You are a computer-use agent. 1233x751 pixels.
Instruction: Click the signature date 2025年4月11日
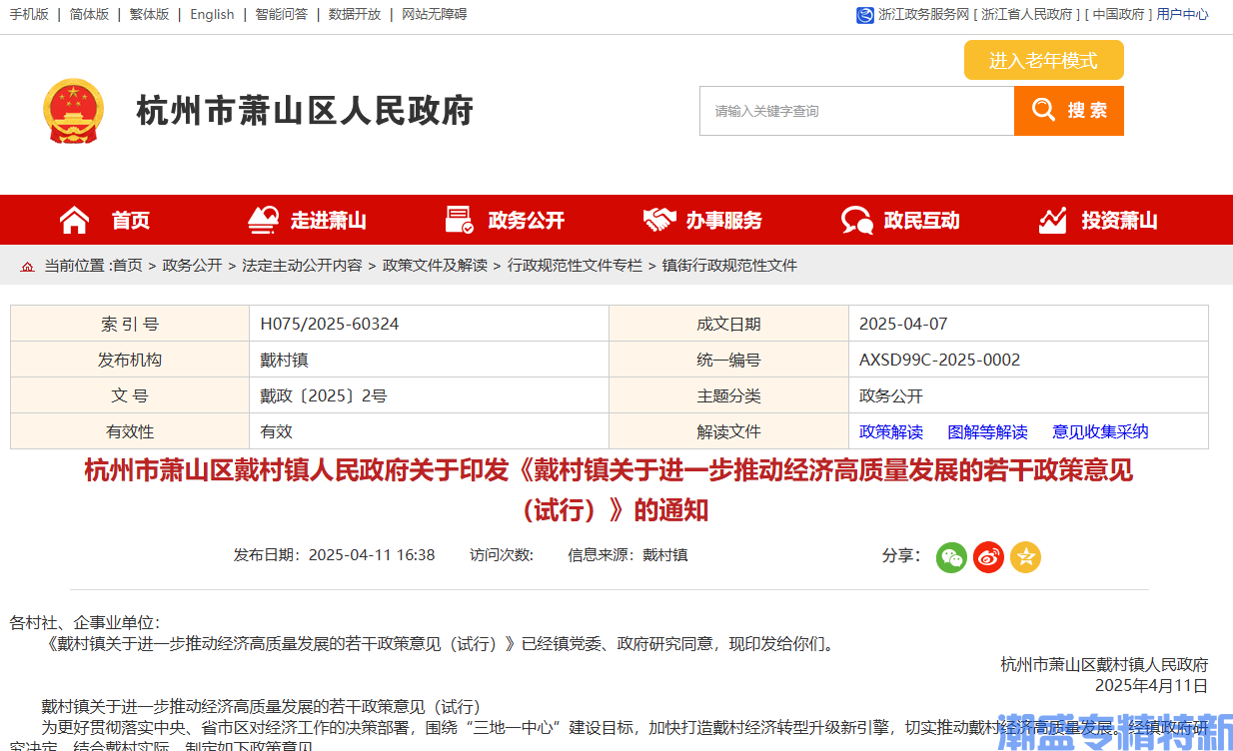coord(1151,685)
